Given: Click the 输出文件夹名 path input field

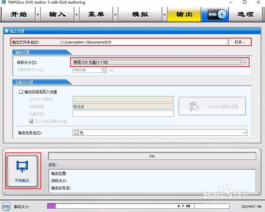Looking at the screenshot, I should coord(144,42).
